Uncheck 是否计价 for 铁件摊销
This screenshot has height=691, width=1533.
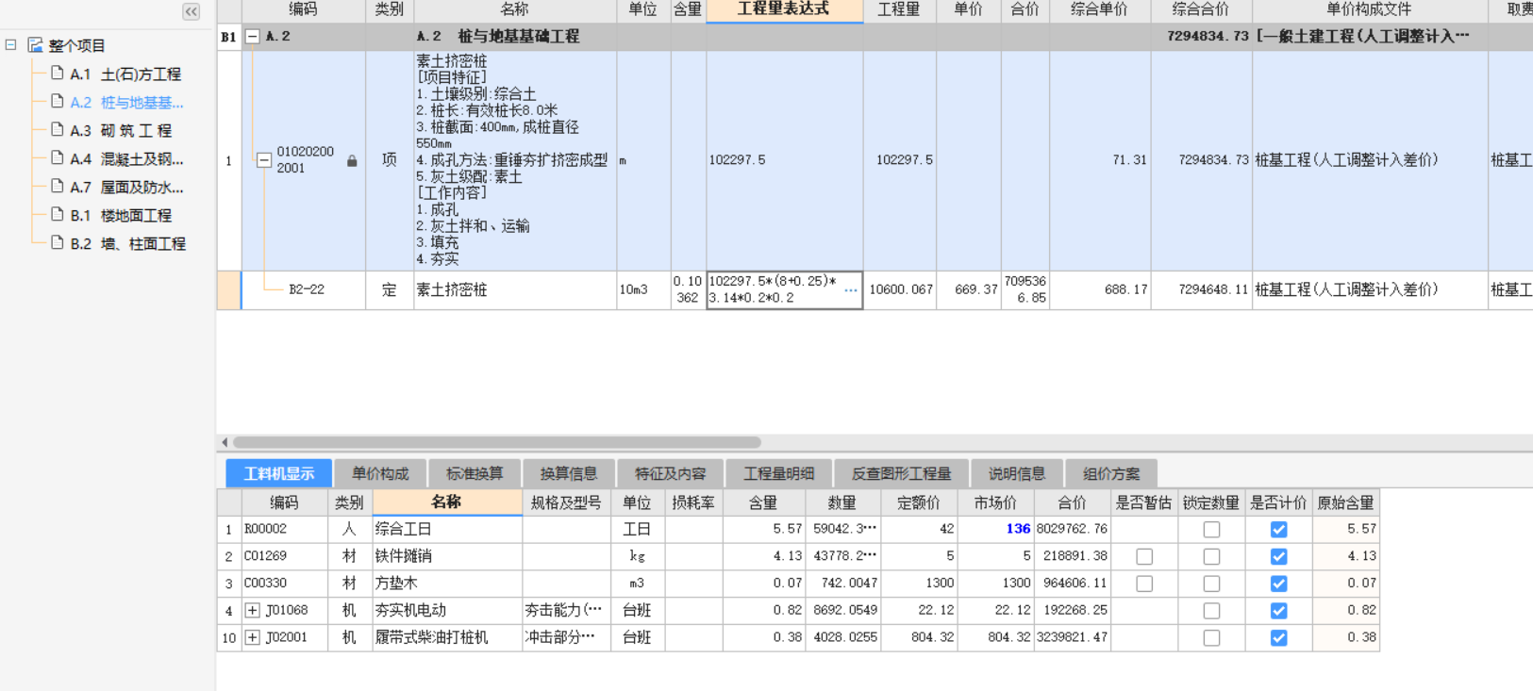(x=1278, y=557)
